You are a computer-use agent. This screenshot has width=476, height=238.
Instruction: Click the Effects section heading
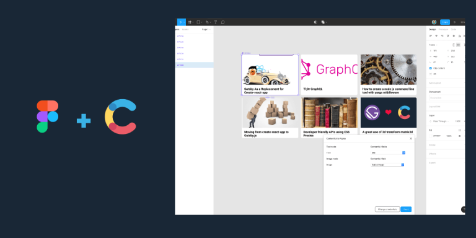pos(433,154)
